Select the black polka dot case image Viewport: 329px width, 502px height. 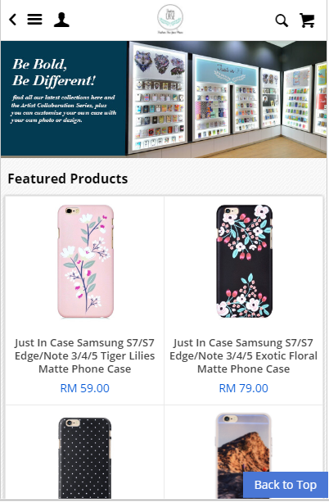coord(85,458)
